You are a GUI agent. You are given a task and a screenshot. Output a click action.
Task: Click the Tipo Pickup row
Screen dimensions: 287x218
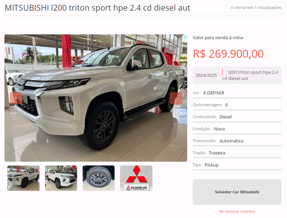coord(237,165)
